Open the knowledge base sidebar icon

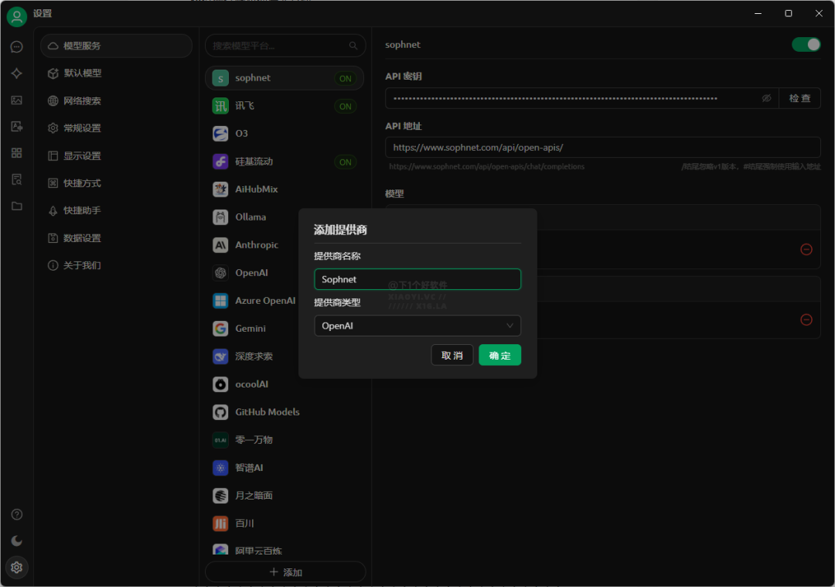(x=16, y=179)
